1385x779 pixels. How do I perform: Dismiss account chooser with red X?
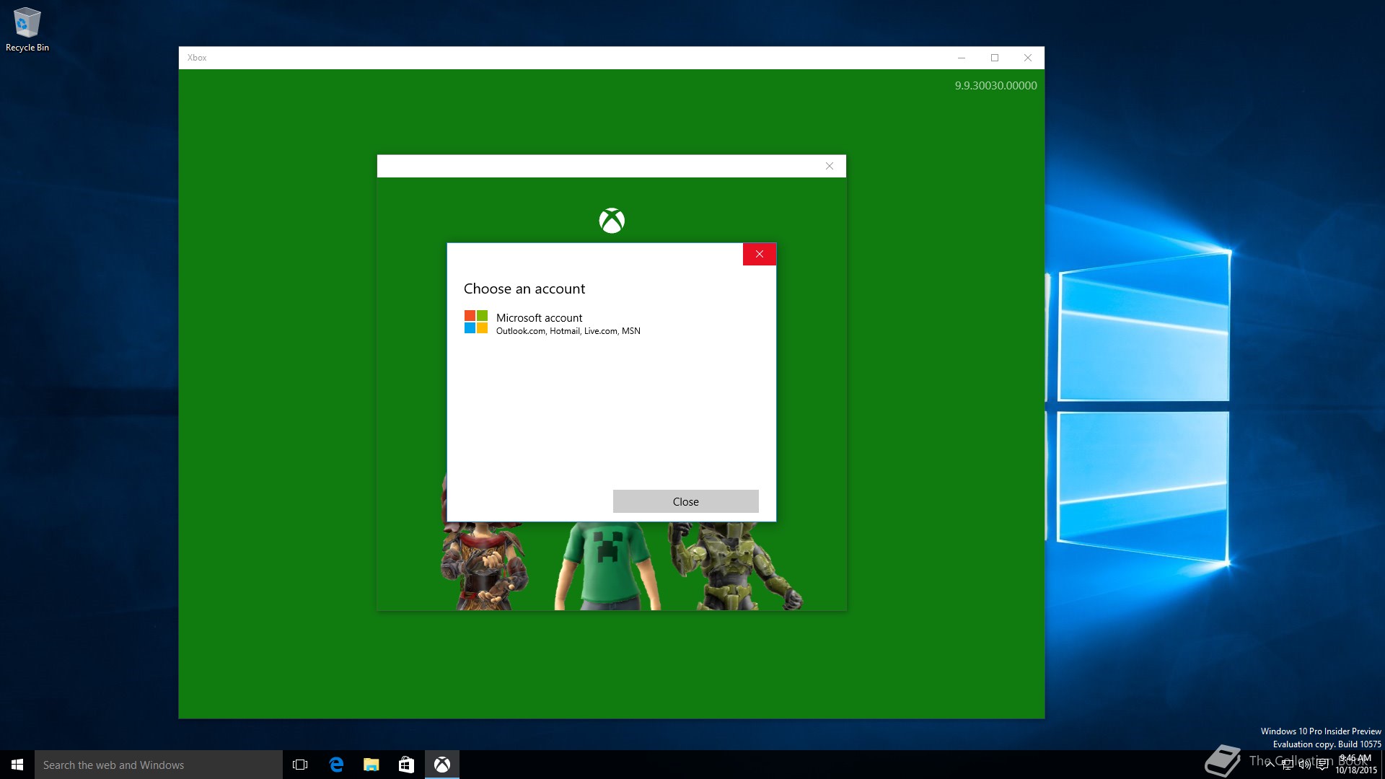tap(759, 254)
